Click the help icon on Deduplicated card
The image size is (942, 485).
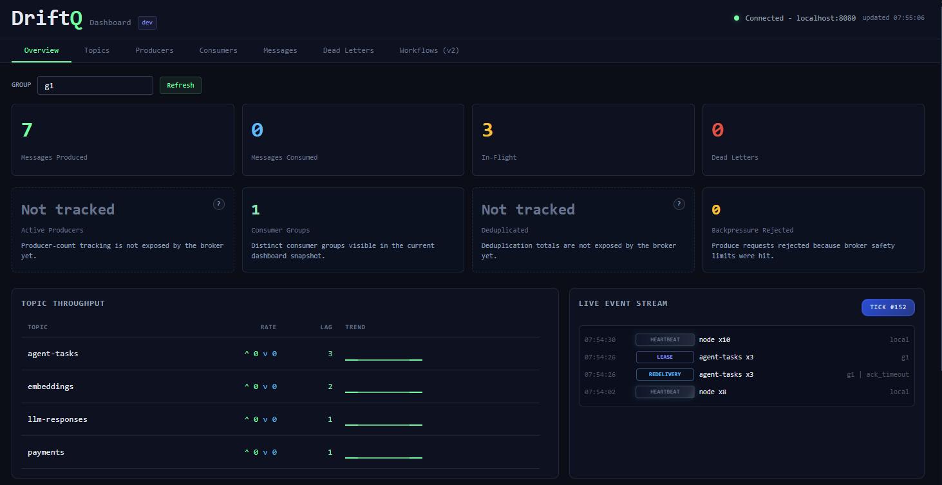(x=679, y=204)
